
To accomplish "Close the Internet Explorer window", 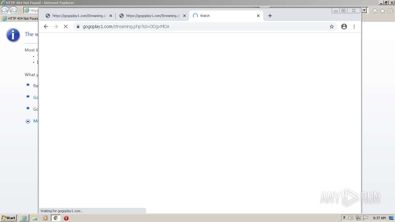I will 392,2.
